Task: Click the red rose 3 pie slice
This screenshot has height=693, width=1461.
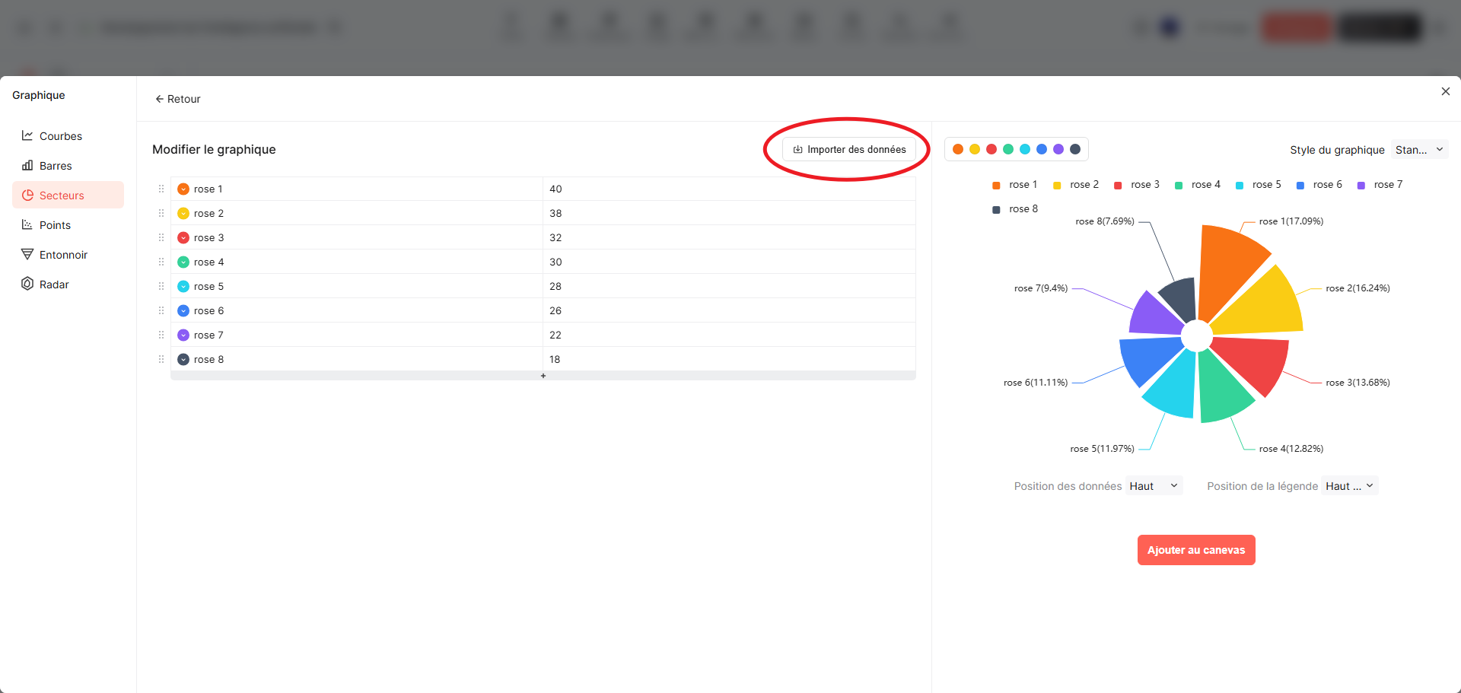Action: tap(1256, 361)
